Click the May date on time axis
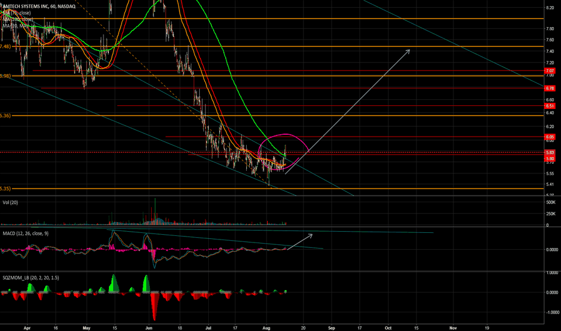This screenshot has width=561, height=331. pyautogui.click(x=87, y=328)
